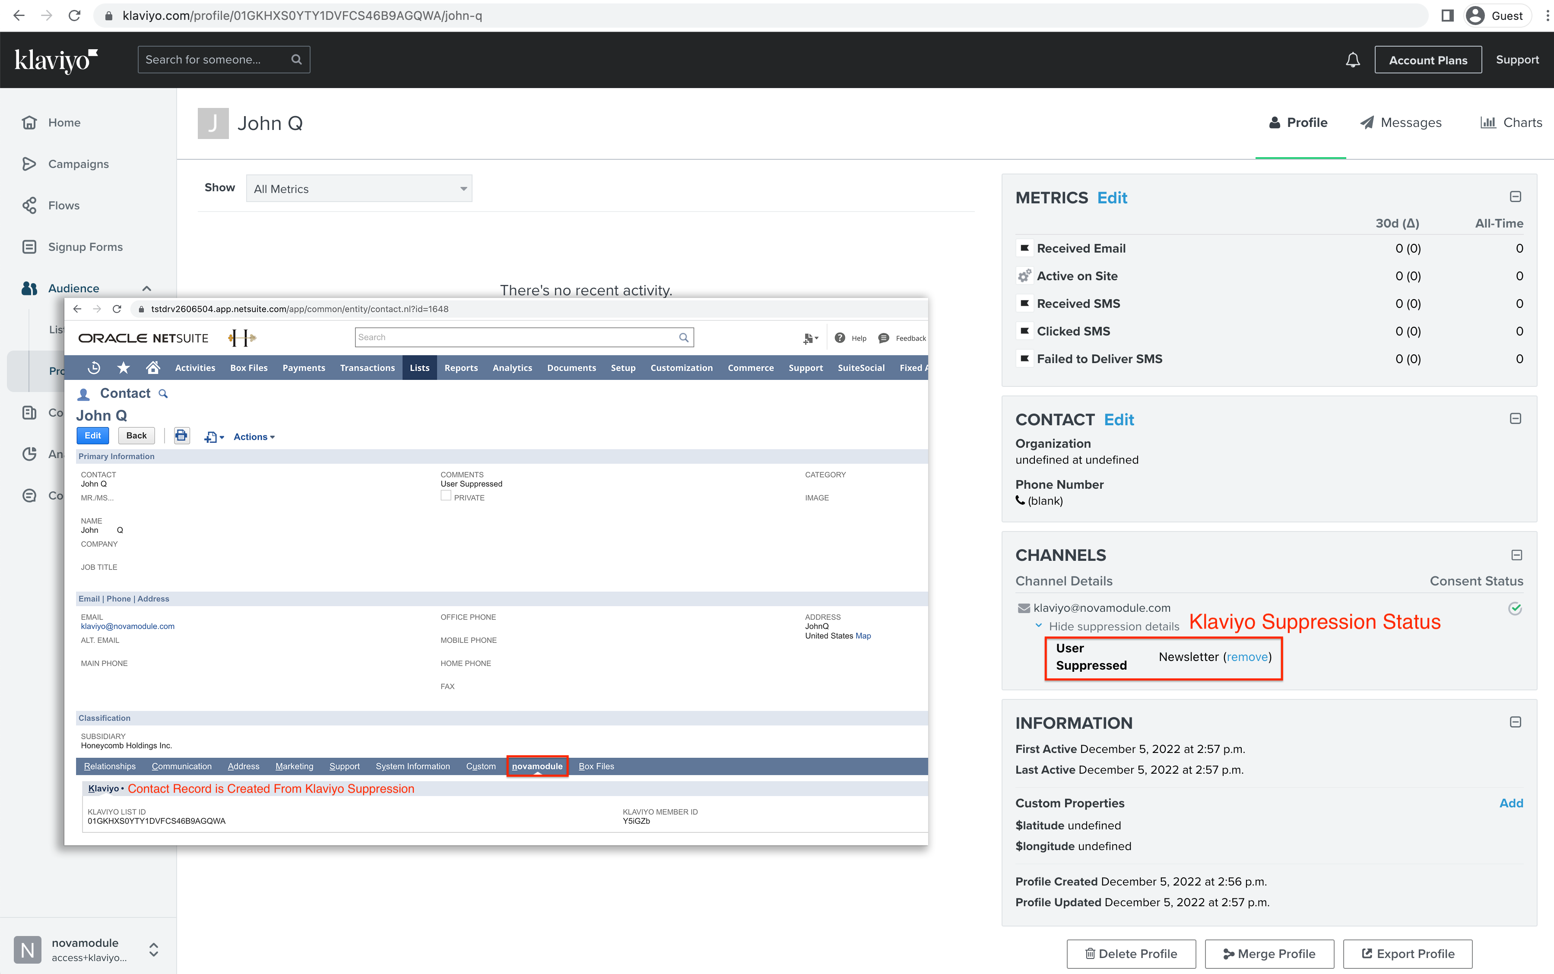Select the Relationships subtab in NetSuite
The image size is (1554, 974).
(110, 766)
